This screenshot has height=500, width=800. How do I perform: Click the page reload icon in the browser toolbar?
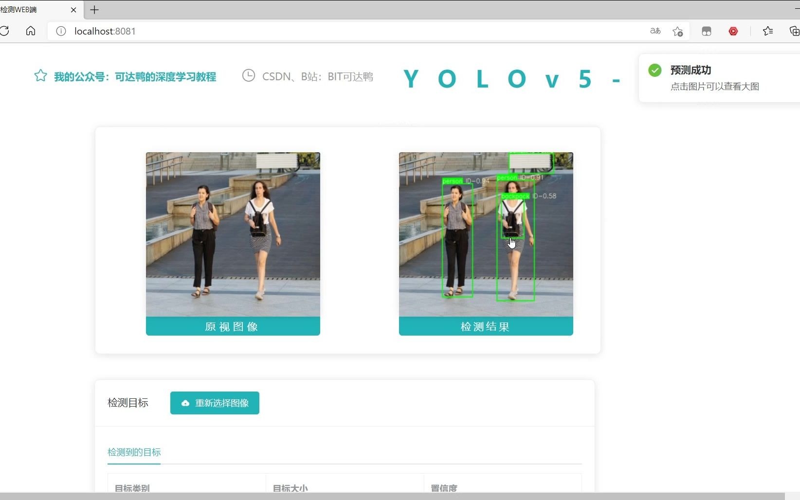click(5, 31)
